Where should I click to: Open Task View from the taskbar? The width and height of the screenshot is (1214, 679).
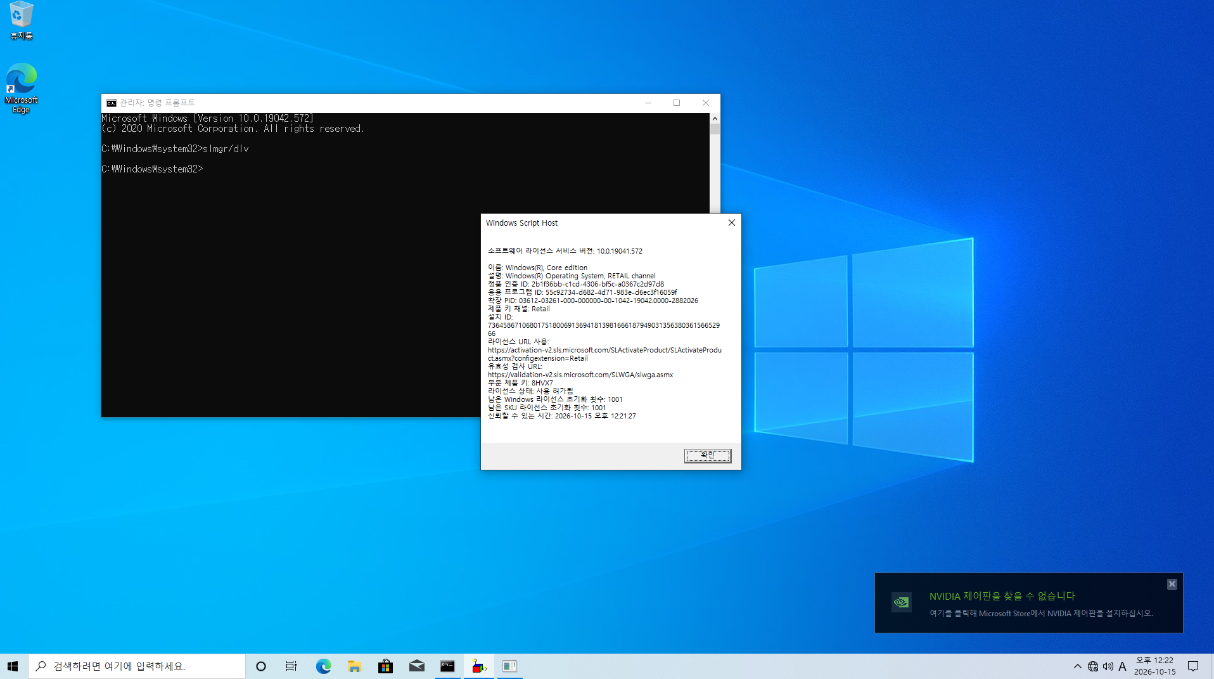pyautogui.click(x=291, y=666)
